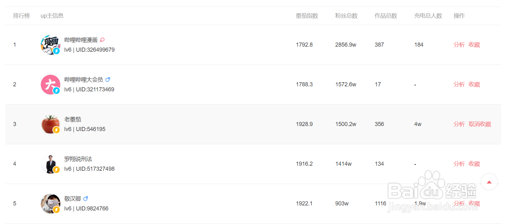Viewport: 505px width, 224px height.
Task: Open 分析 for 哔哩哔哩大会员
Action: 459,84
